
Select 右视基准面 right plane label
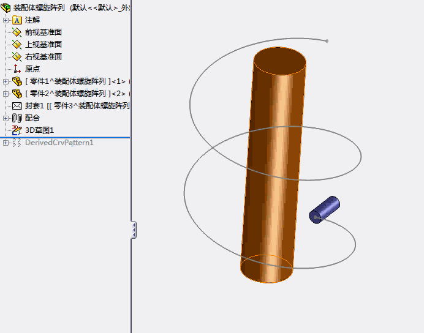click(x=44, y=57)
